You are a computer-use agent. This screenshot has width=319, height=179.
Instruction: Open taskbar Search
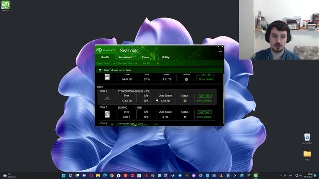pos(70,176)
